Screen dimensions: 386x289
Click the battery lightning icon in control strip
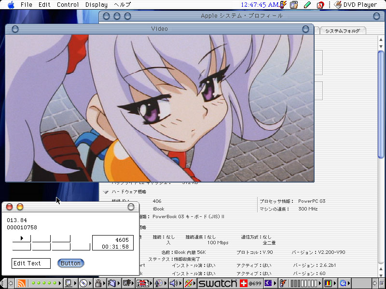pyautogui.click(x=283, y=283)
